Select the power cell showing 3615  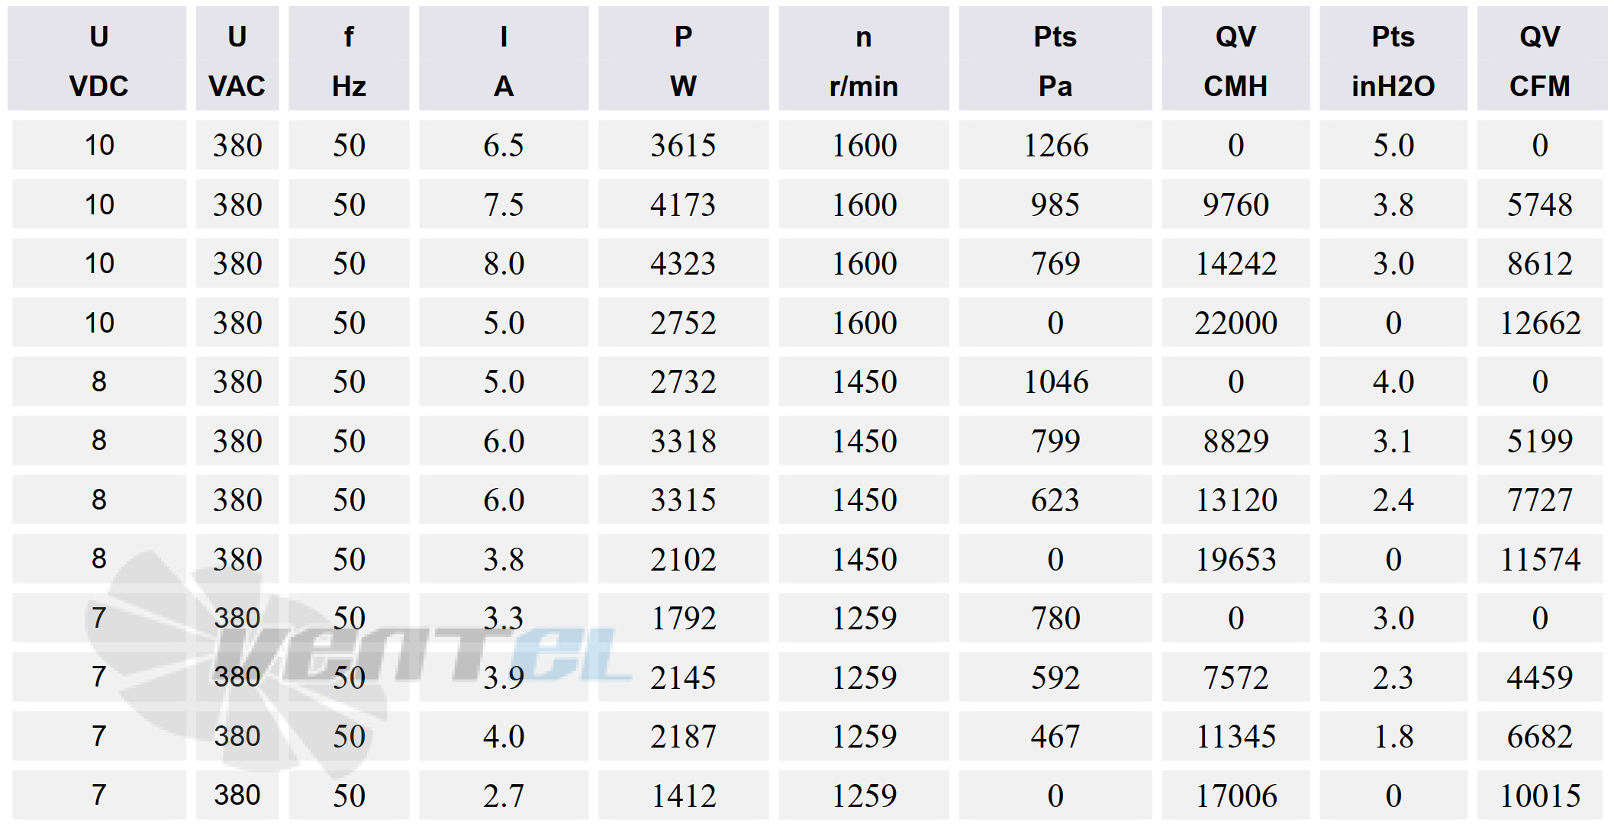683,145
